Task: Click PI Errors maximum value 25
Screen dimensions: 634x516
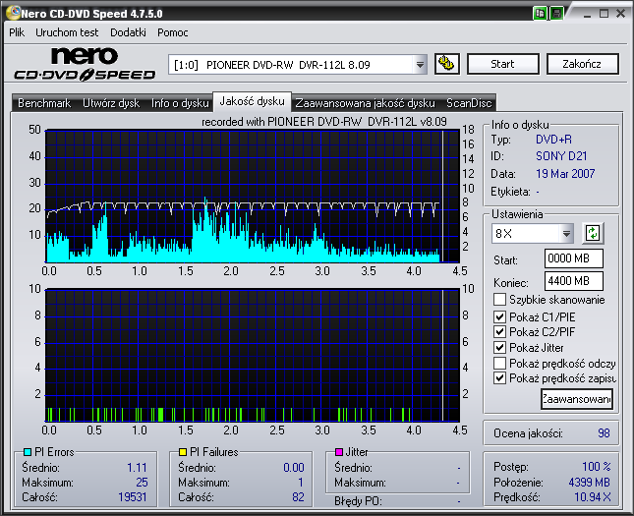Action: [142, 482]
